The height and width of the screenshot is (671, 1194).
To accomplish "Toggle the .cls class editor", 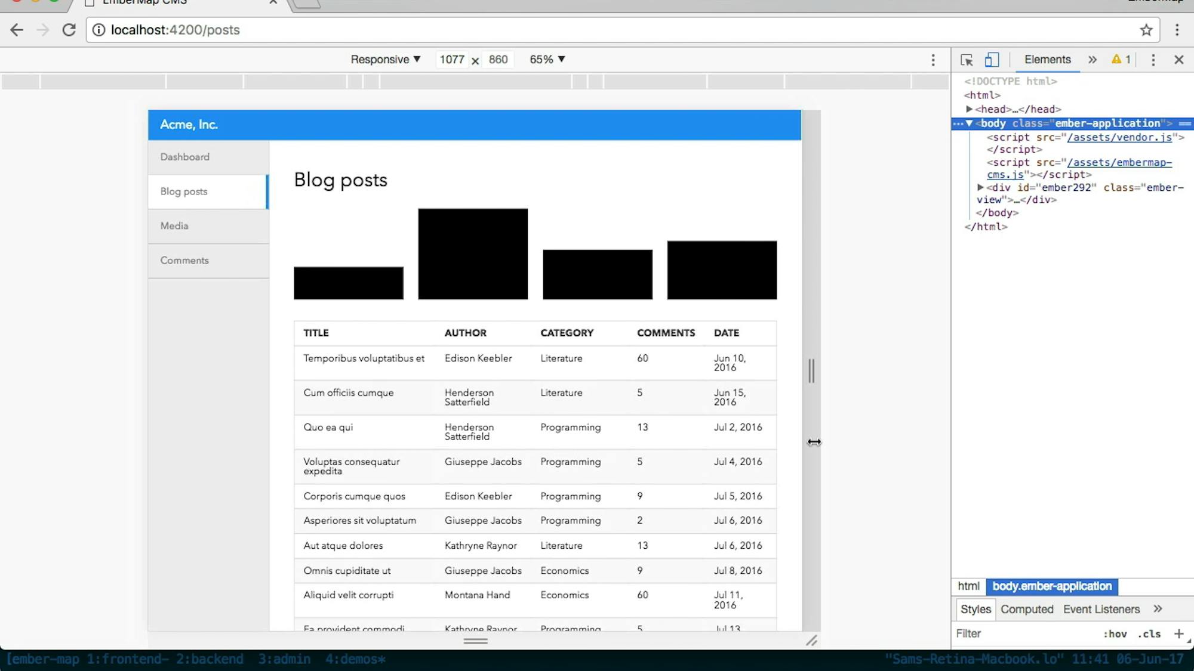I will tap(1150, 633).
